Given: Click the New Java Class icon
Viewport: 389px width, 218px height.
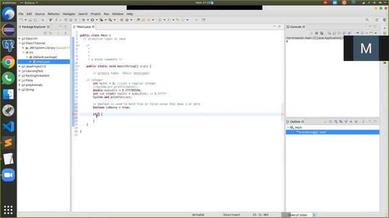Looking at the screenshot, I should (x=126, y=20).
